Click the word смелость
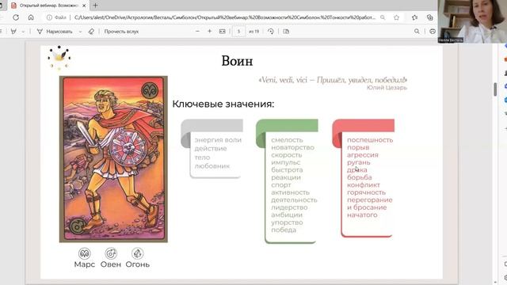Screen dimensions: 507x285 click(x=287, y=140)
